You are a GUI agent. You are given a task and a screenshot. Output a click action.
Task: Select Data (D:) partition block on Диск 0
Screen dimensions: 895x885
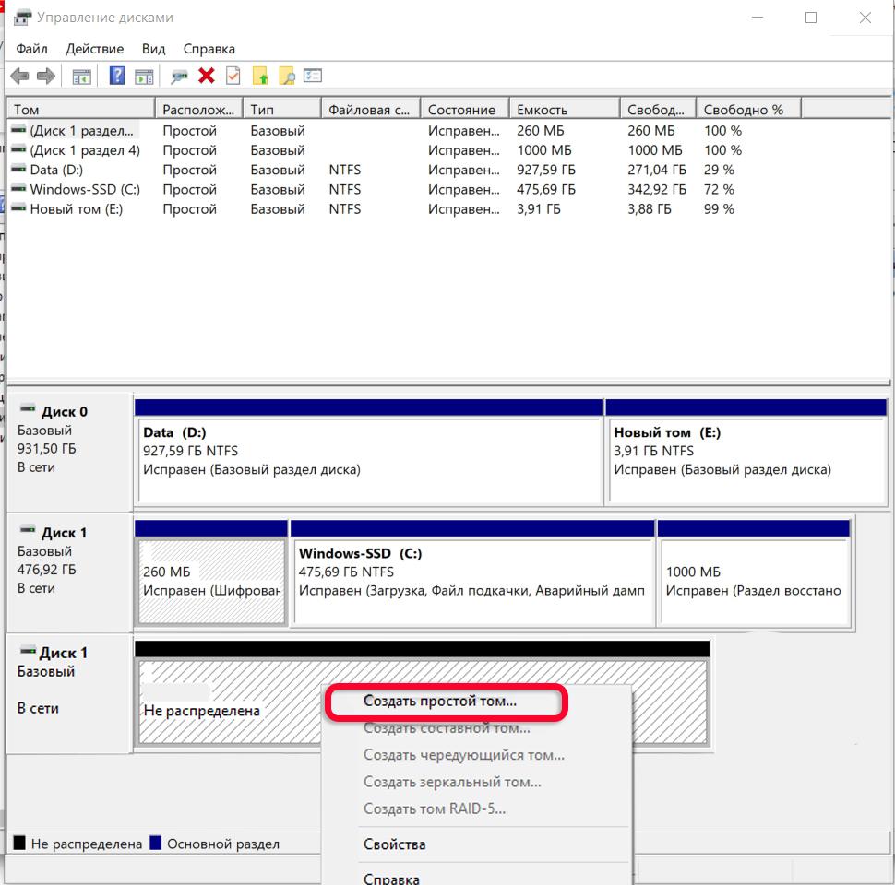click(x=369, y=453)
